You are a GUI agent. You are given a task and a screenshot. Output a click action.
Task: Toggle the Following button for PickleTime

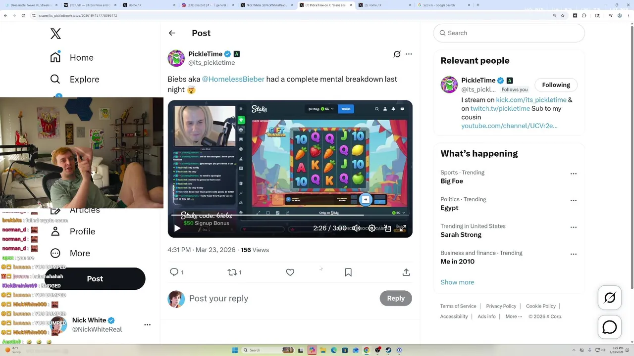click(556, 85)
